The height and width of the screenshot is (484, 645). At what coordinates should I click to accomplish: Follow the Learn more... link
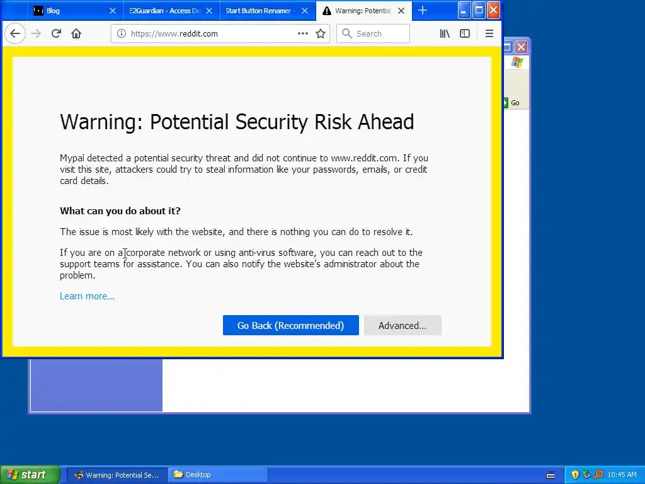tap(87, 296)
